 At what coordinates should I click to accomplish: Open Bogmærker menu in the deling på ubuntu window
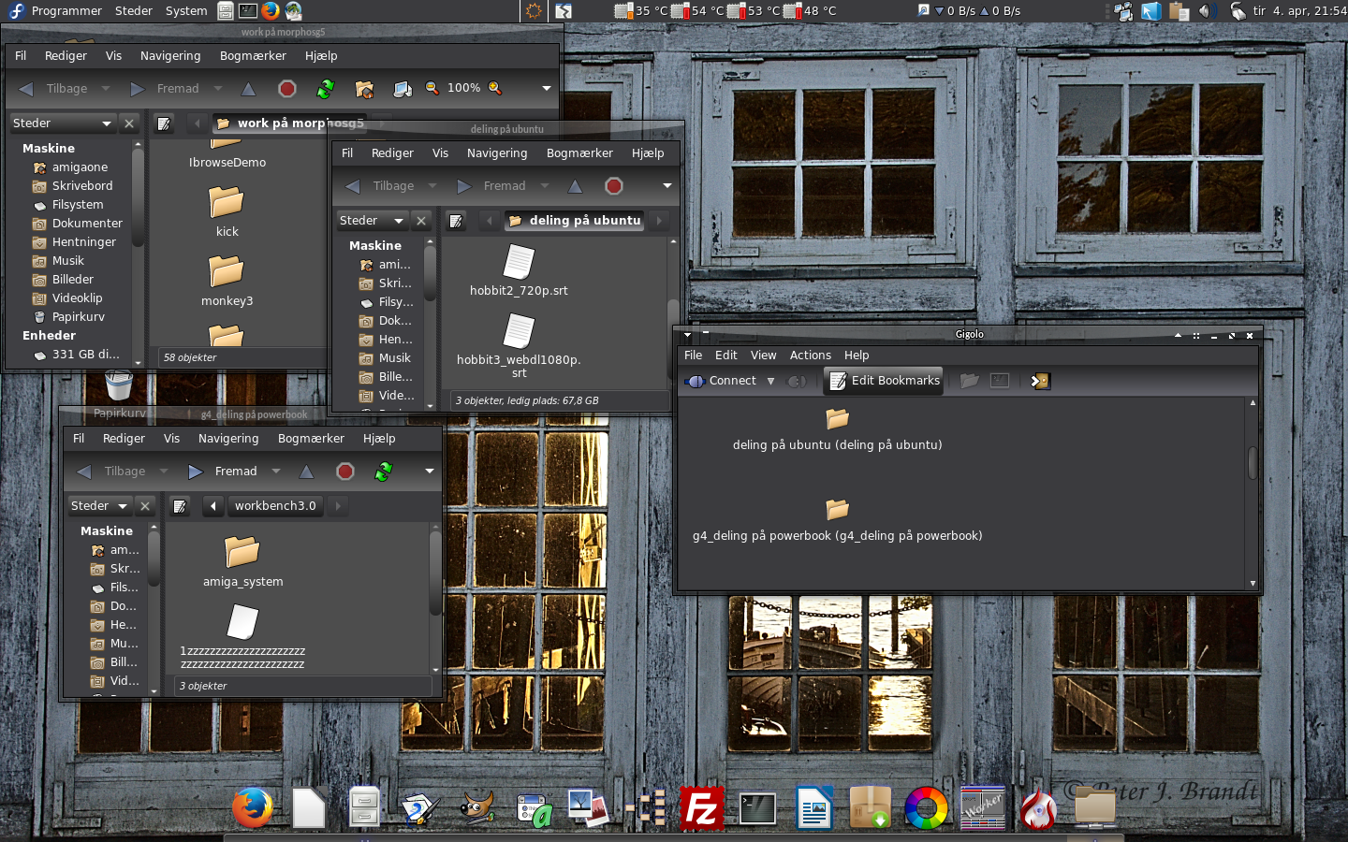[x=579, y=153]
